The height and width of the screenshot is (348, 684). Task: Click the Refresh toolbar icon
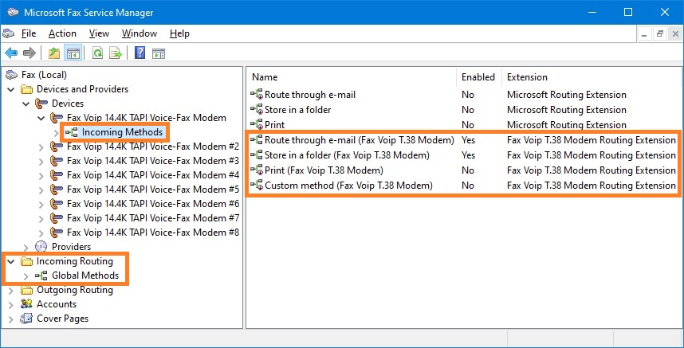[x=98, y=53]
